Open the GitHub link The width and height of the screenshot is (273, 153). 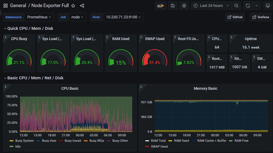pos(235,17)
